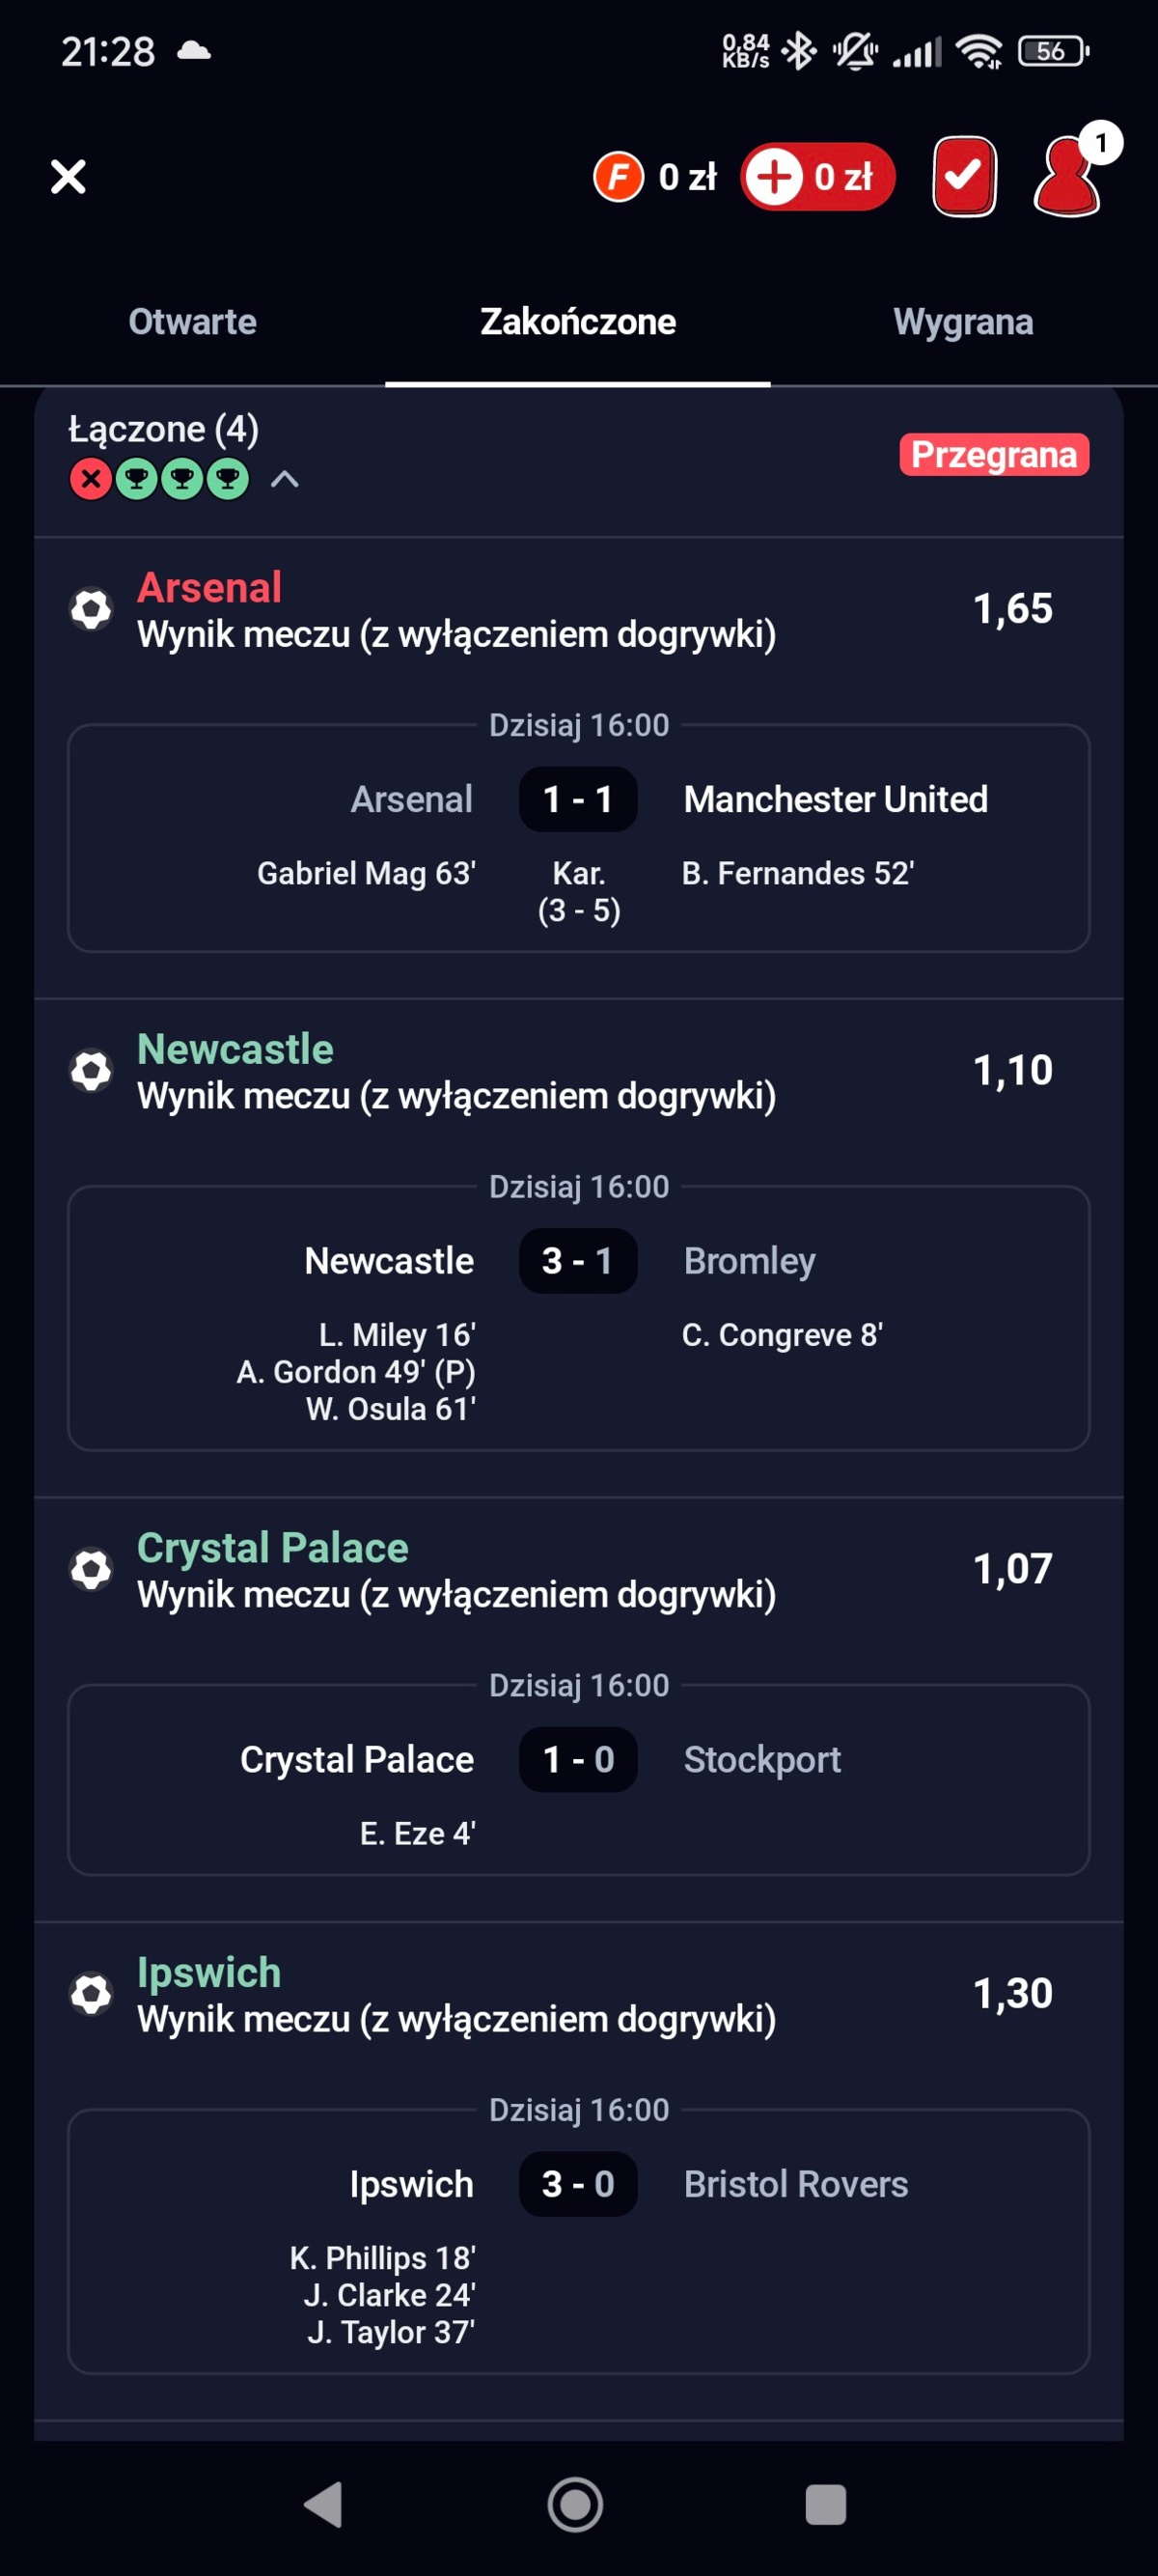The image size is (1158, 2576).
Task: Open the Arsenal vs Manchester United match card
Action: [577, 840]
